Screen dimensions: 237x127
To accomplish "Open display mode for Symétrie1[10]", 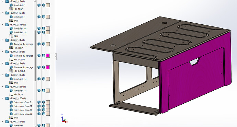I will click(44, 28).
